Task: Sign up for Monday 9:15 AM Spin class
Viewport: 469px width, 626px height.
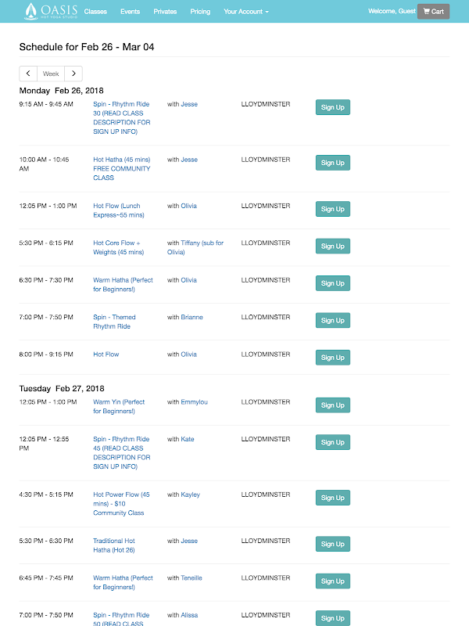Action: click(x=332, y=107)
